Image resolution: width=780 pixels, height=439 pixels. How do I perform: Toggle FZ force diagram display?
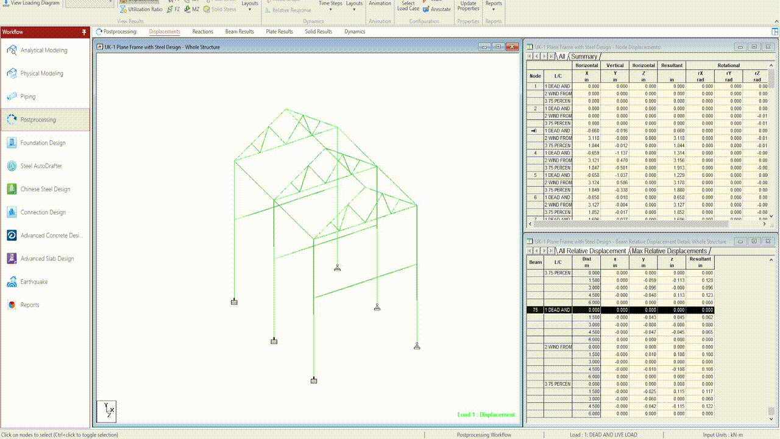174,9
